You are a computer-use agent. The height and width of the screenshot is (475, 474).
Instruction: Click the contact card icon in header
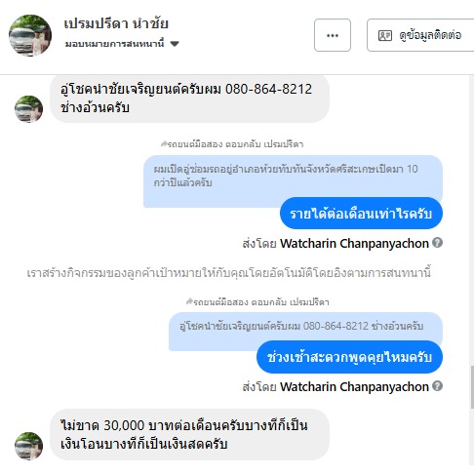[x=385, y=35]
